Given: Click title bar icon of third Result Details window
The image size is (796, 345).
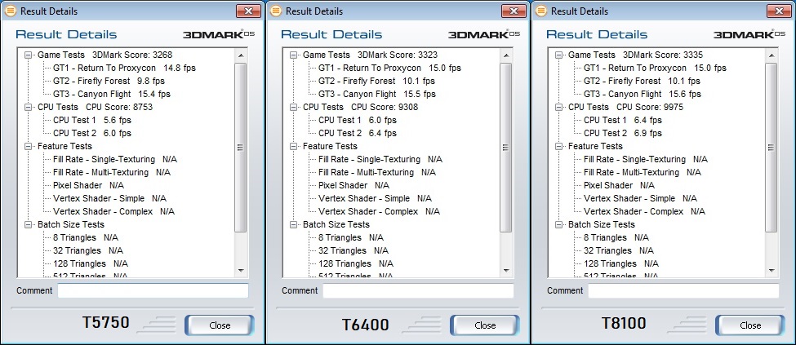Looking at the screenshot, I should point(541,11).
